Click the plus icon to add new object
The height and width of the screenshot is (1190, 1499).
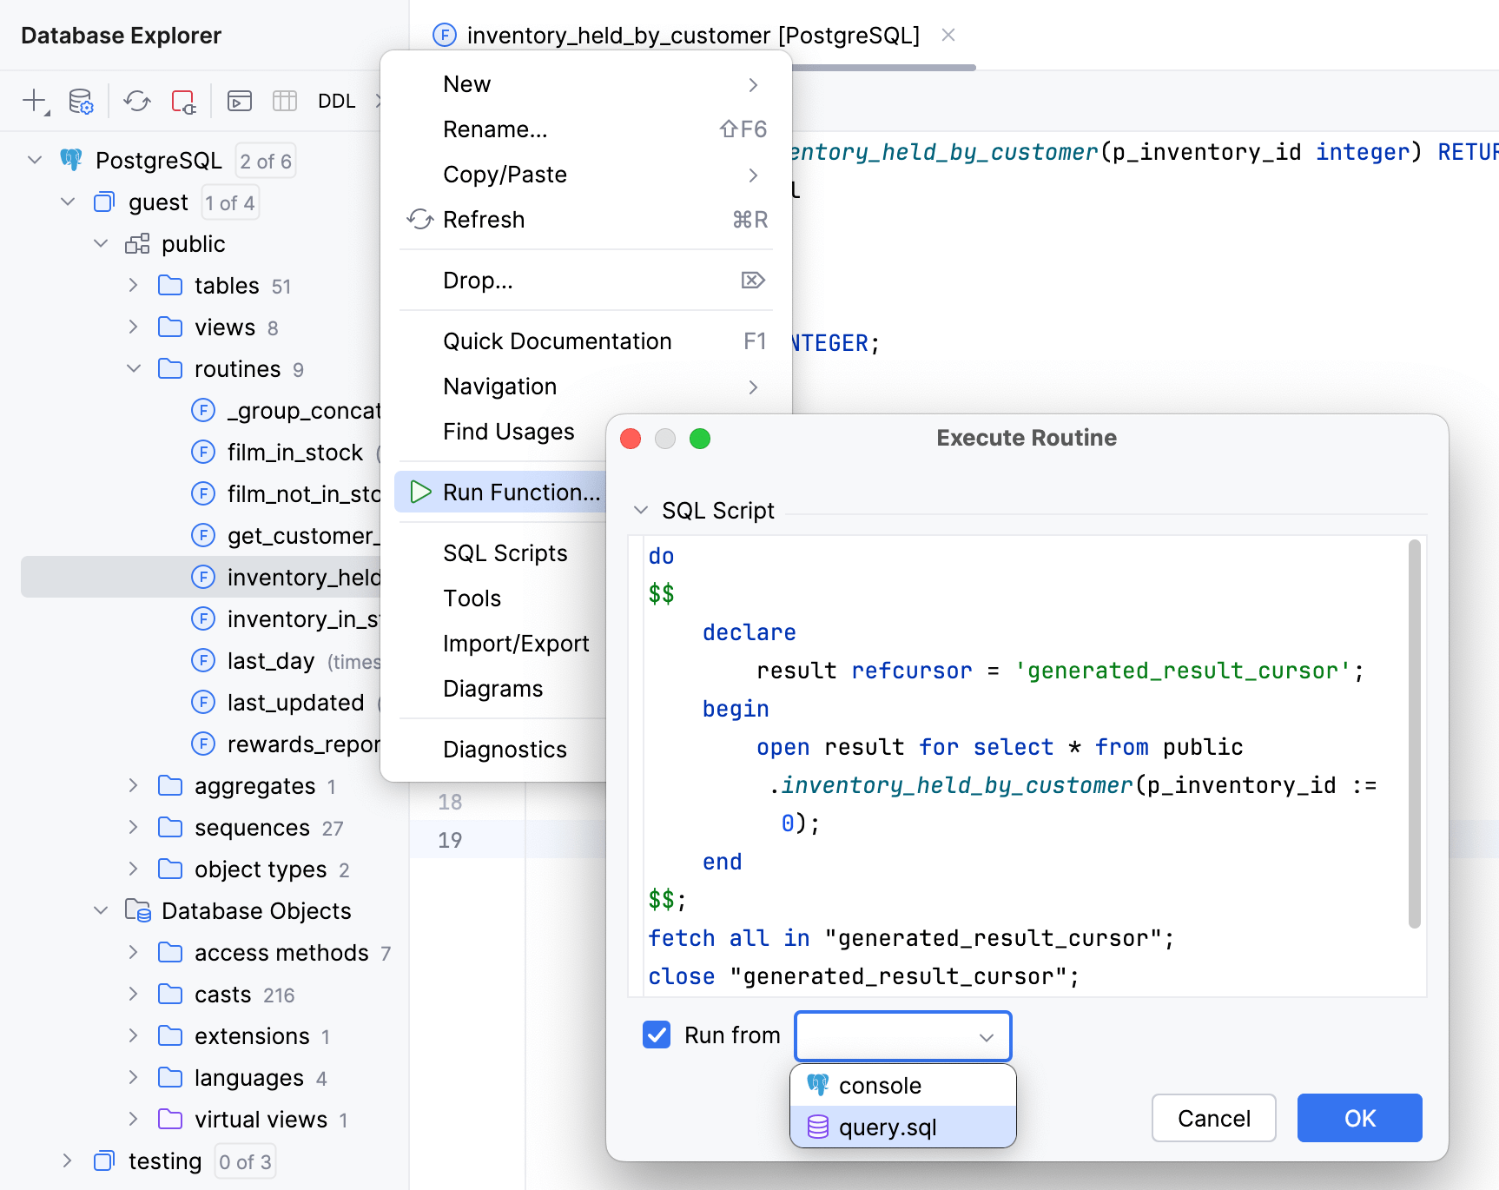(34, 101)
